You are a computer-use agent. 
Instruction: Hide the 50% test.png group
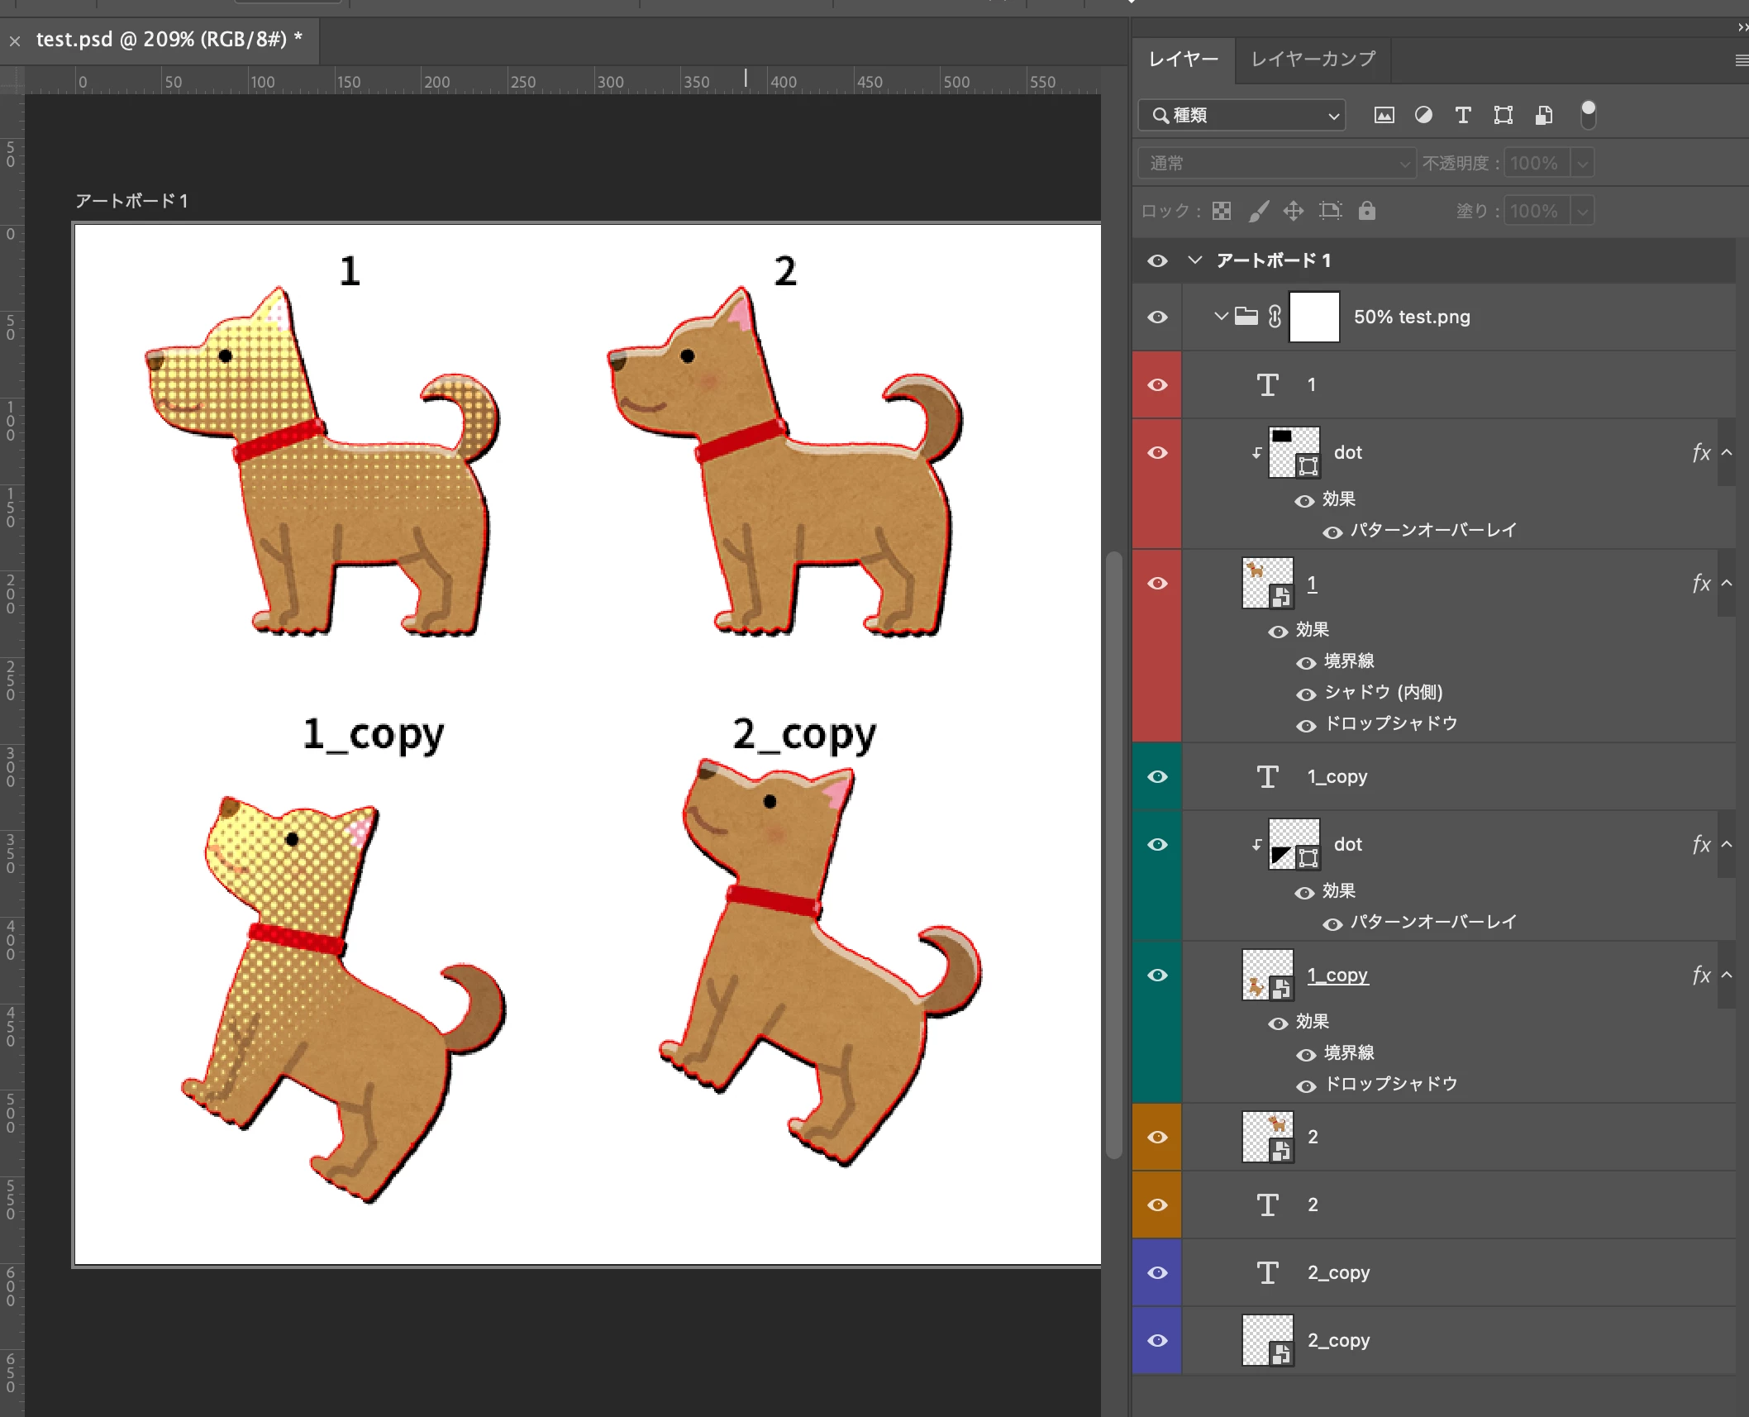1157,317
